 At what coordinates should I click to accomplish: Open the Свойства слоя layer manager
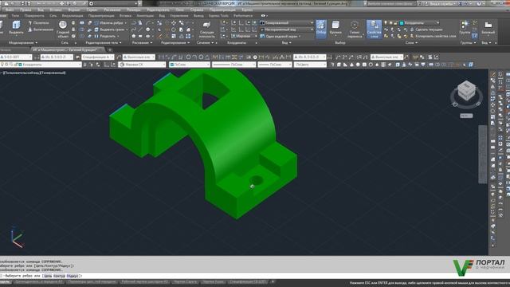tap(374, 29)
